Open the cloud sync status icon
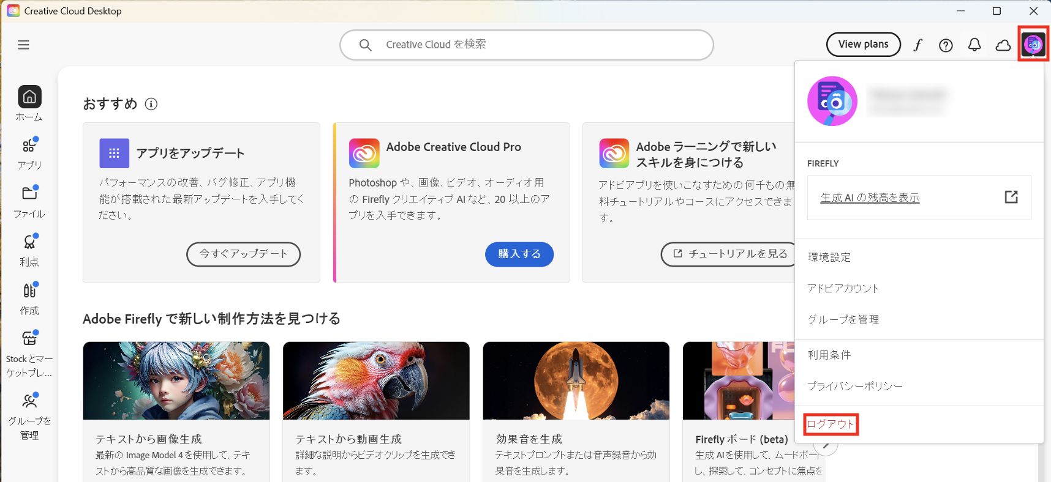This screenshot has width=1051, height=482. 1003,45
